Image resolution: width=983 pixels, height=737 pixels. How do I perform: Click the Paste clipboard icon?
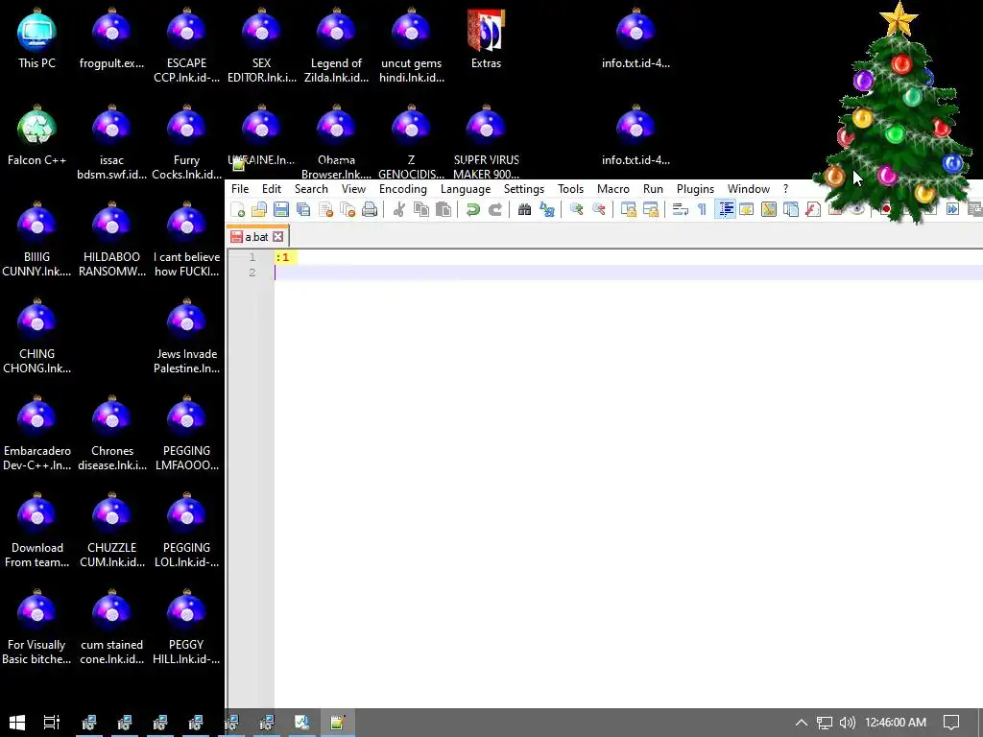pos(444,209)
